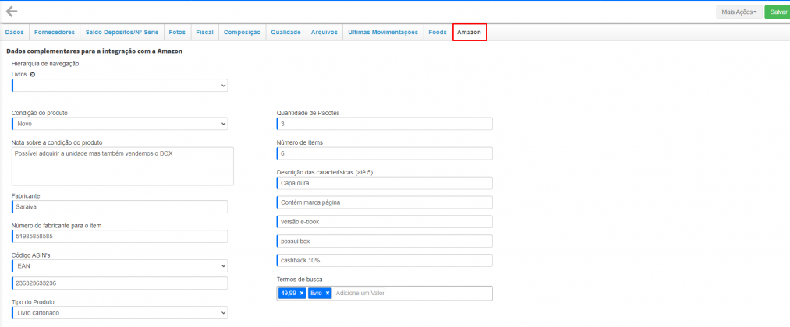The height and width of the screenshot is (327, 790).
Task: Edit the condition note text area
Action: 122,166
